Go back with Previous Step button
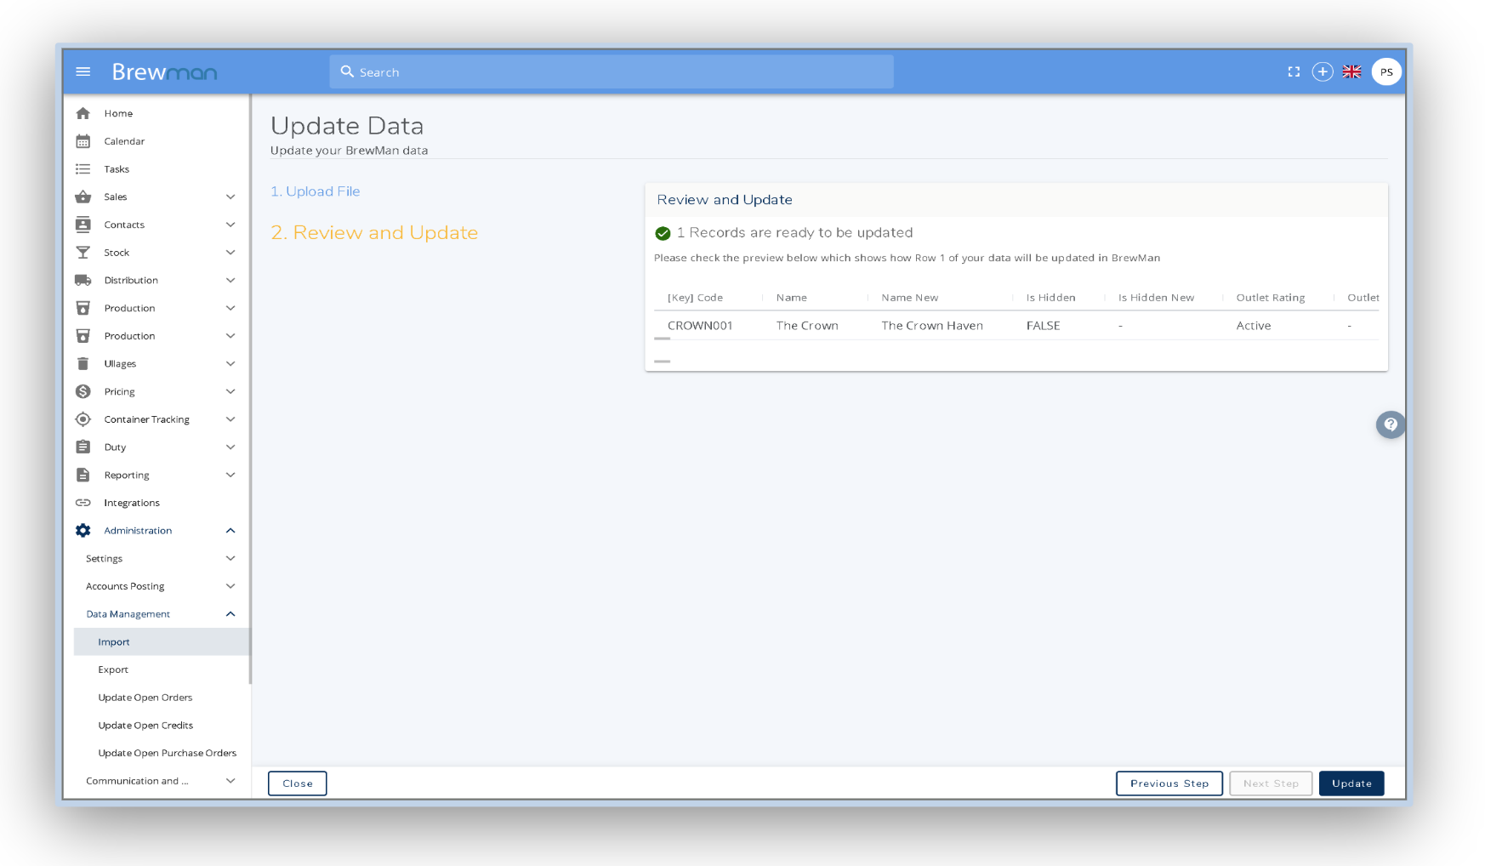Image resolution: width=1485 pixels, height=866 pixels. tap(1169, 783)
